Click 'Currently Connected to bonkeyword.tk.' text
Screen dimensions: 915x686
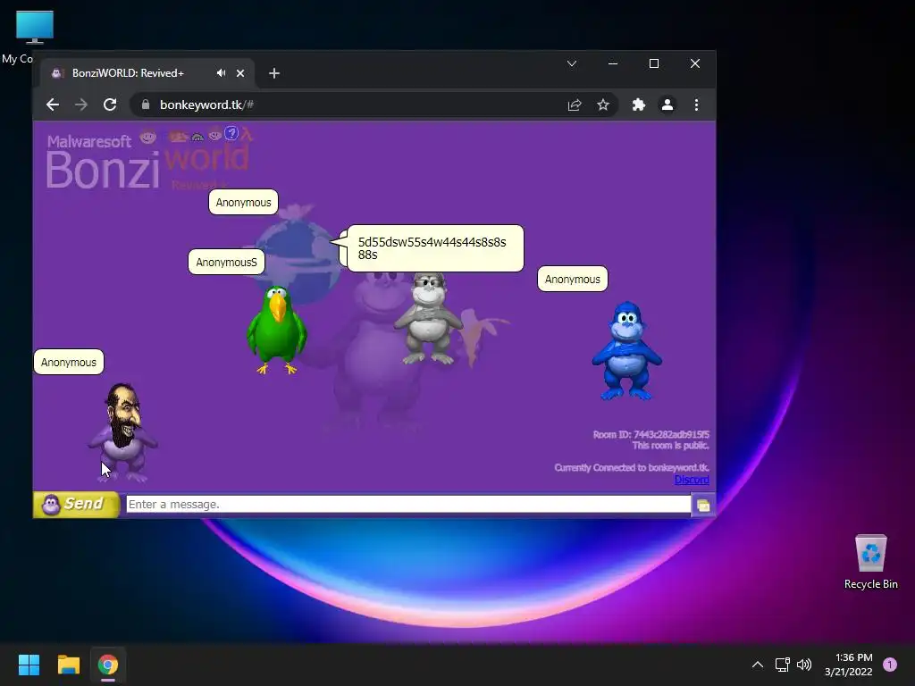pyautogui.click(x=632, y=467)
